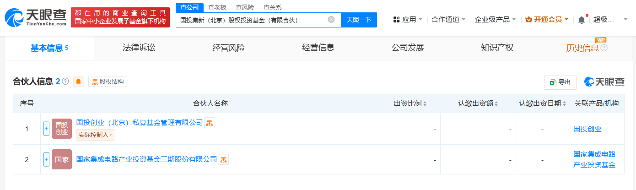Open the 应用 dropdown menu
The height and width of the screenshot is (190, 636).
click(409, 20)
